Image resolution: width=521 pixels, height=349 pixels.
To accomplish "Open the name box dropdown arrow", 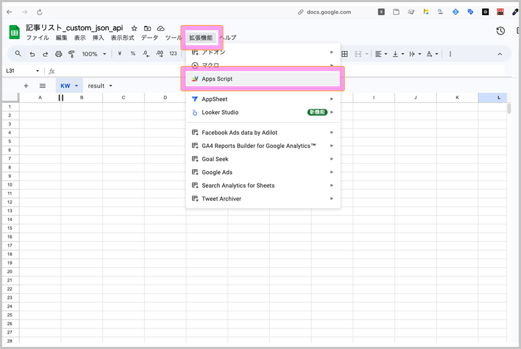I will click(38, 71).
